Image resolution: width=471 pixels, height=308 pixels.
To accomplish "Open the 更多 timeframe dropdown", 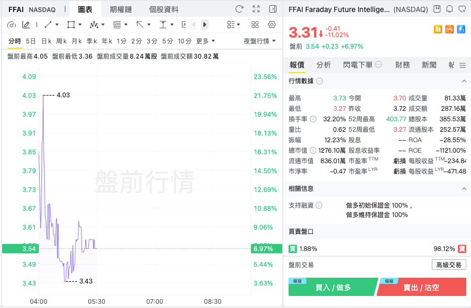I will pos(205,41).
